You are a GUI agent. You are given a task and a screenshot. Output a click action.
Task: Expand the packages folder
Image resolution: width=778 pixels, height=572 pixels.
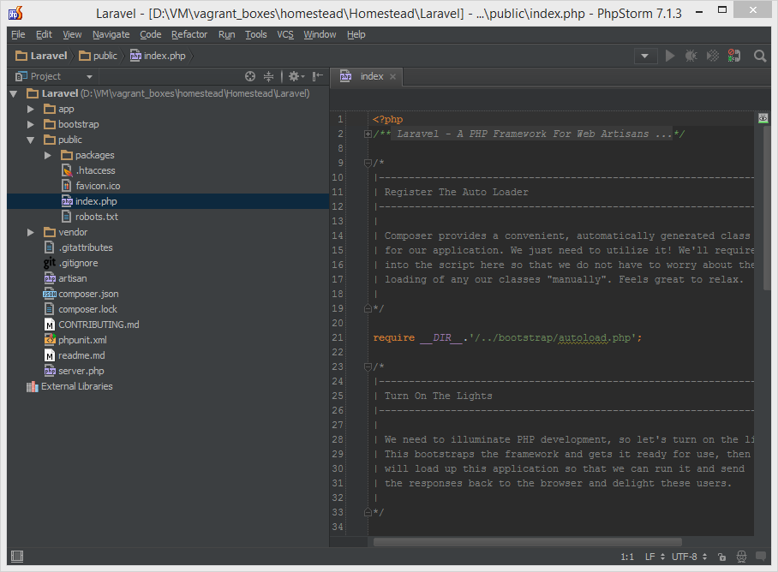[48, 155]
